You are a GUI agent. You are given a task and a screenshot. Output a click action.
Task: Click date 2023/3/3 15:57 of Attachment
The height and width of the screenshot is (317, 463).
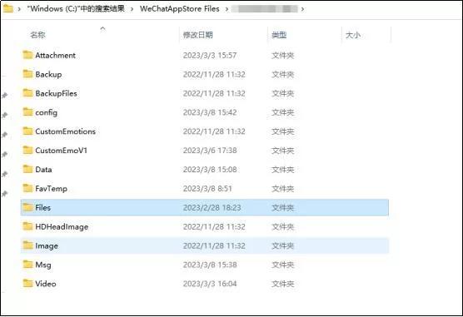(210, 55)
